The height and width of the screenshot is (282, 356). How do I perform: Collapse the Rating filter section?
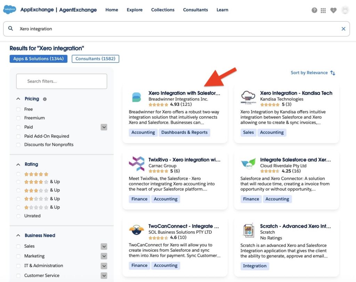18,164
